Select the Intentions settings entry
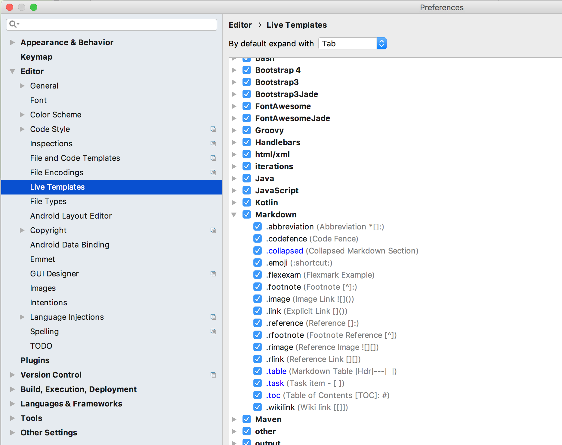Viewport: 562px width, 445px height. click(49, 303)
